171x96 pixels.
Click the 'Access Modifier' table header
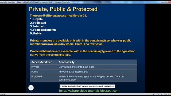tap(42, 62)
